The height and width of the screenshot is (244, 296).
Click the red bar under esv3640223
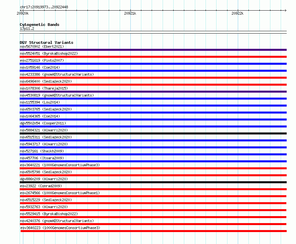154,231
